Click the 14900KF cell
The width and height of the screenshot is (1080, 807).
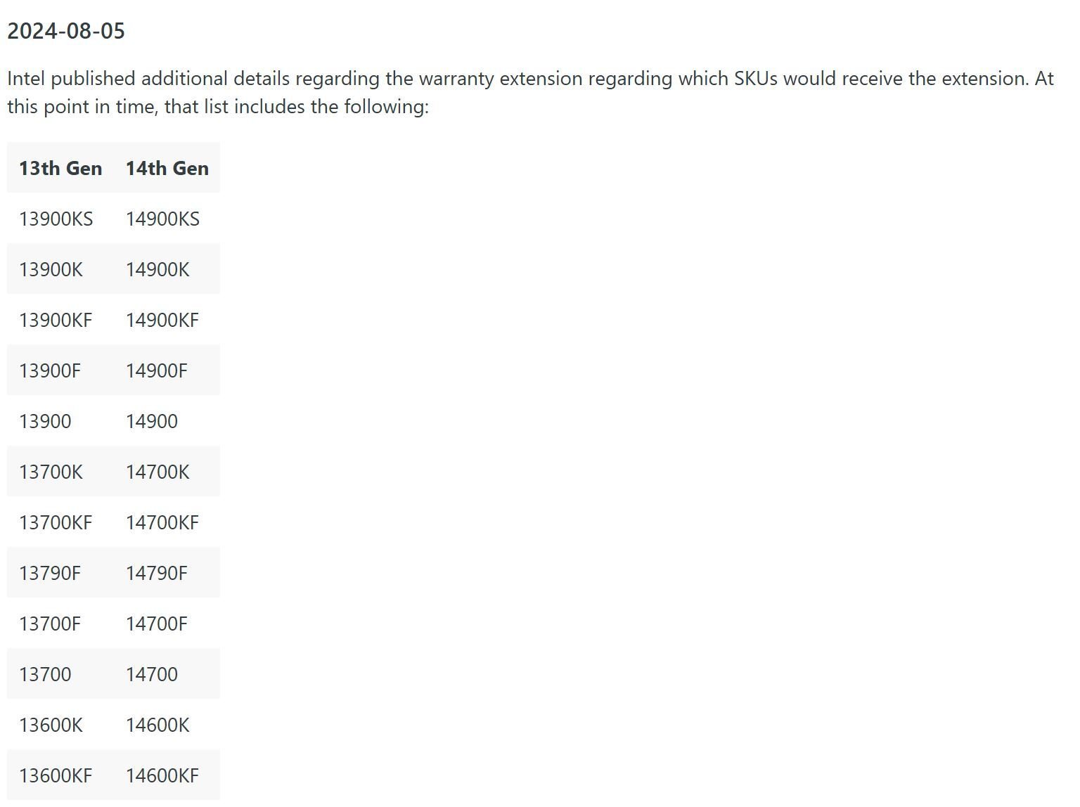pyautogui.click(x=162, y=320)
